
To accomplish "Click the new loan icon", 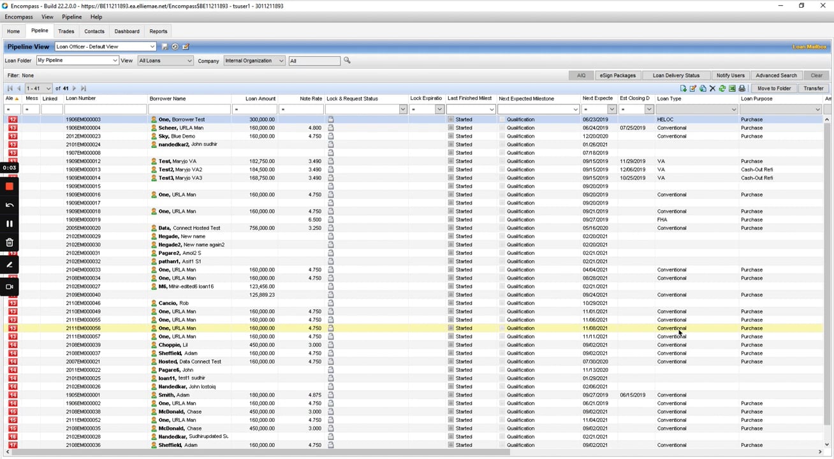I will pos(683,89).
